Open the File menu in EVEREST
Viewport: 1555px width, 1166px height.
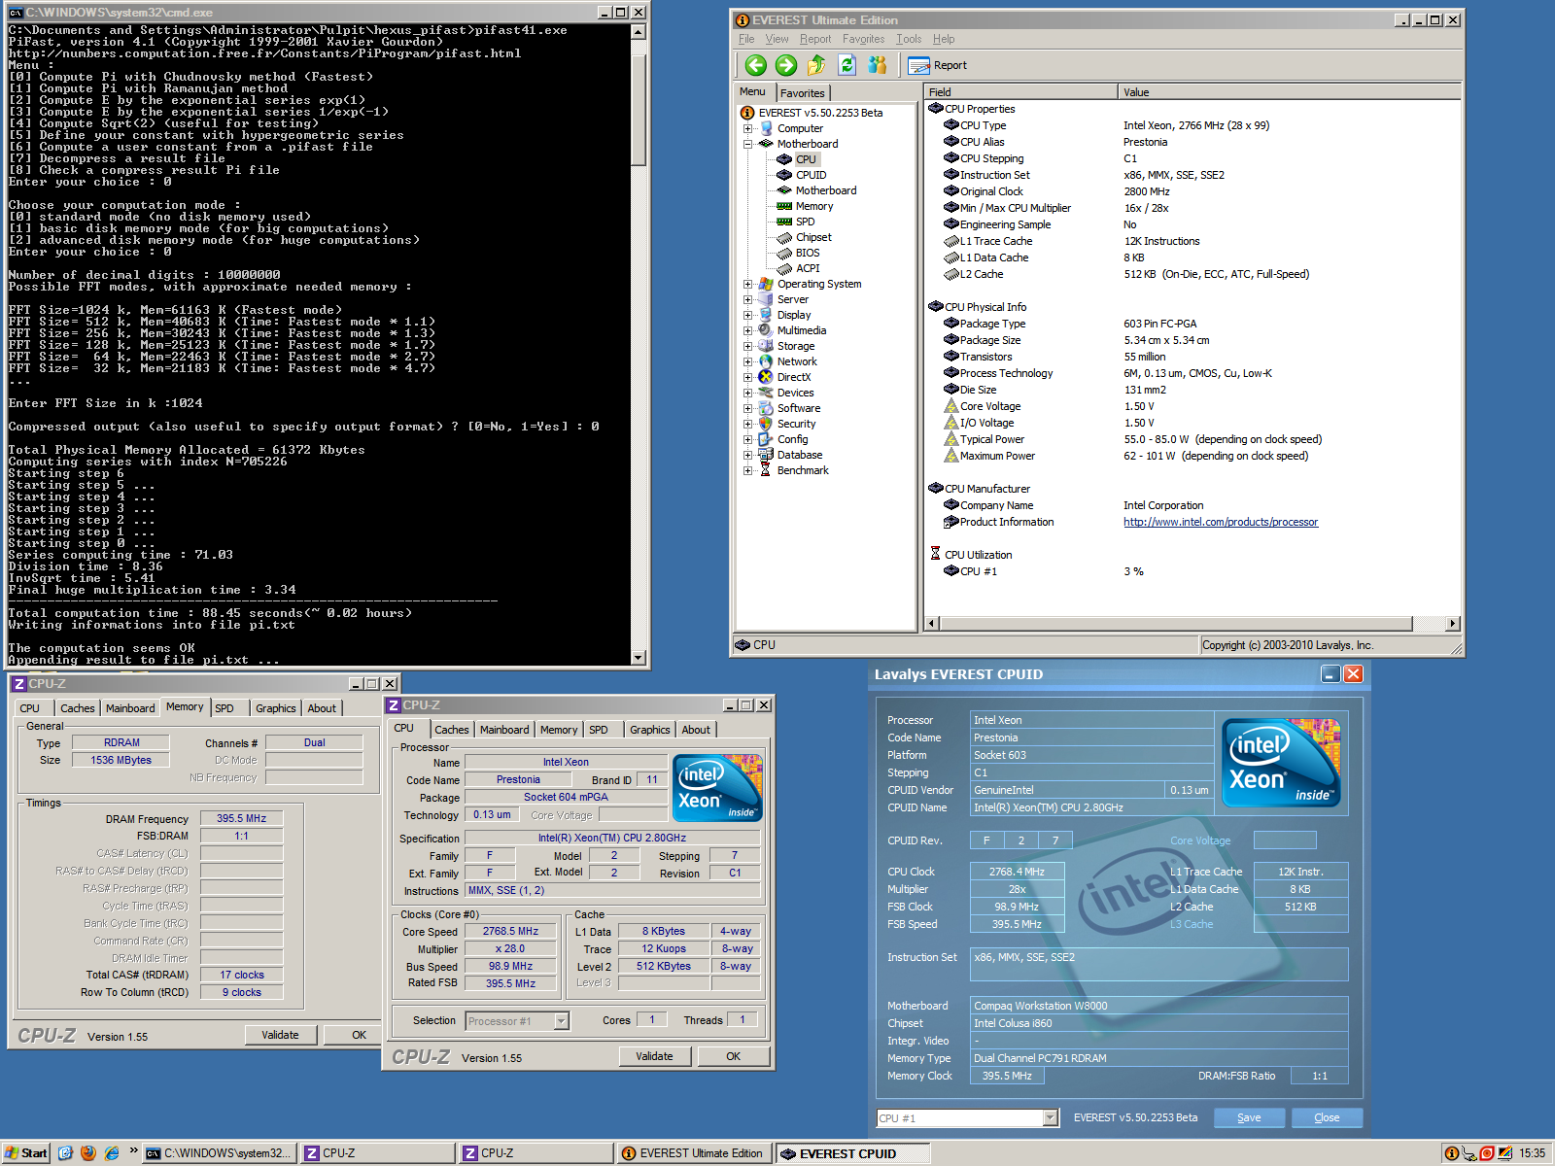745,39
